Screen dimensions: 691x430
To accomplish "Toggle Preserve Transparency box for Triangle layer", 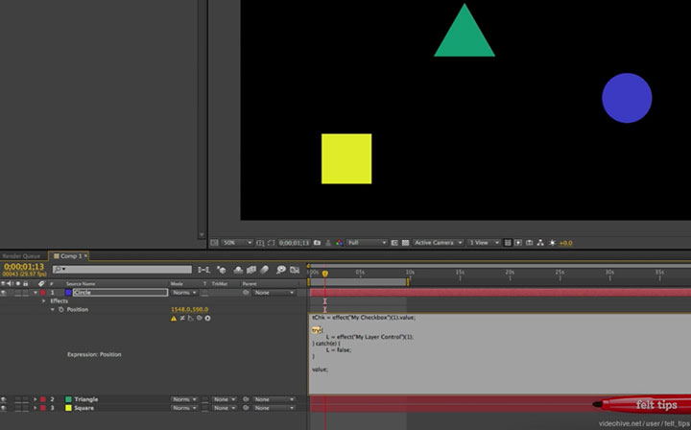I will pos(205,399).
